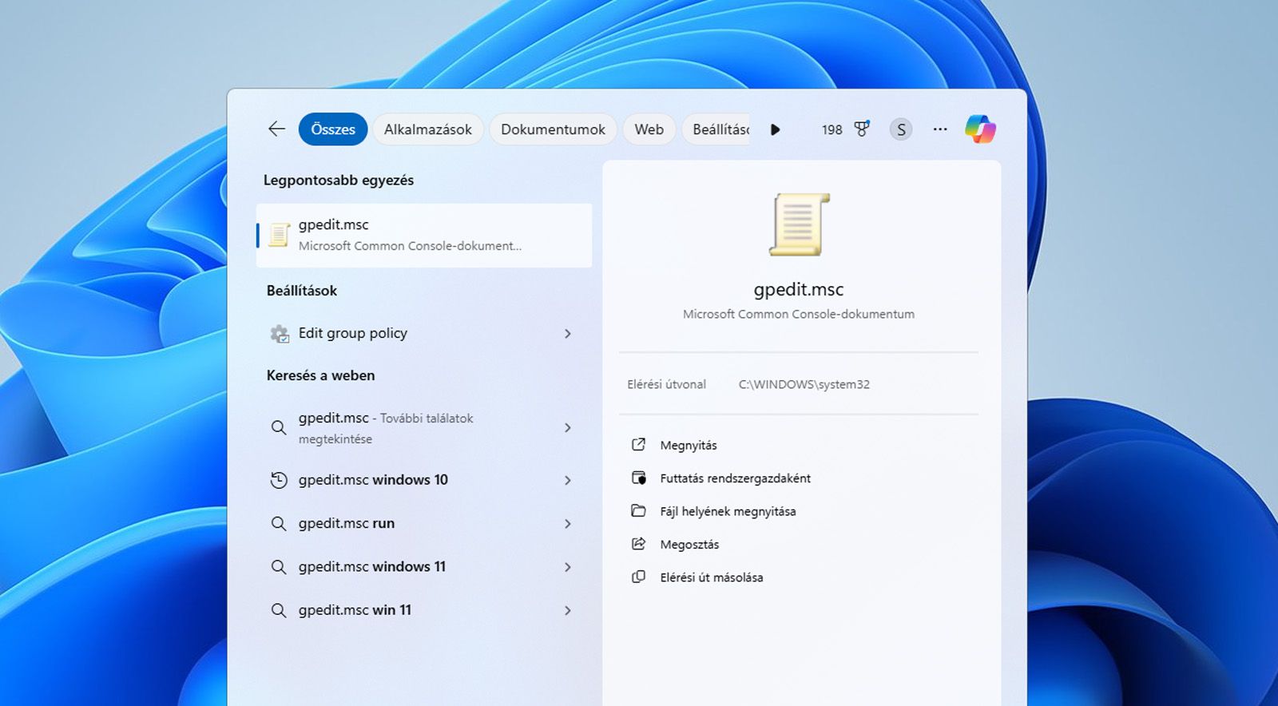
Task: Click the magnifier icon beside gpedit.msc run
Action: pos(278,524)
